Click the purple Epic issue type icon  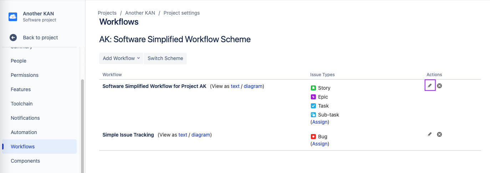coord(313,97)
